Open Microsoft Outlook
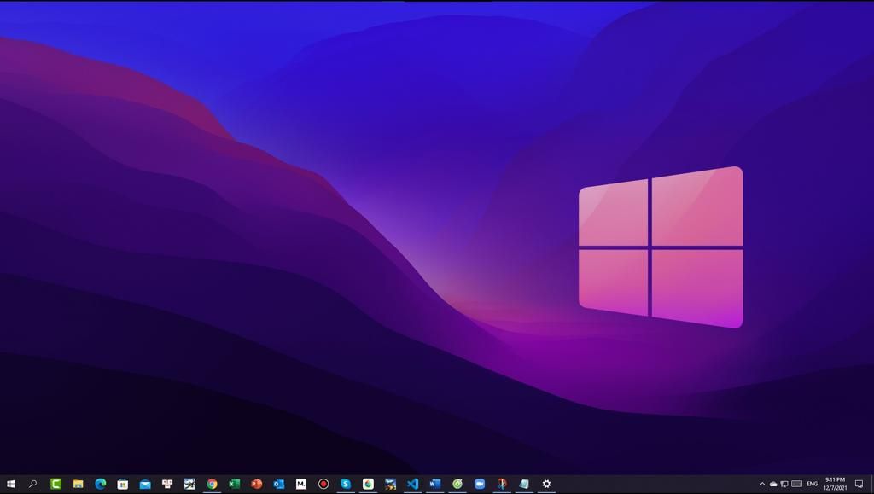Image resolution: width=874 pixels, height=494 pixels. [279, 484]
